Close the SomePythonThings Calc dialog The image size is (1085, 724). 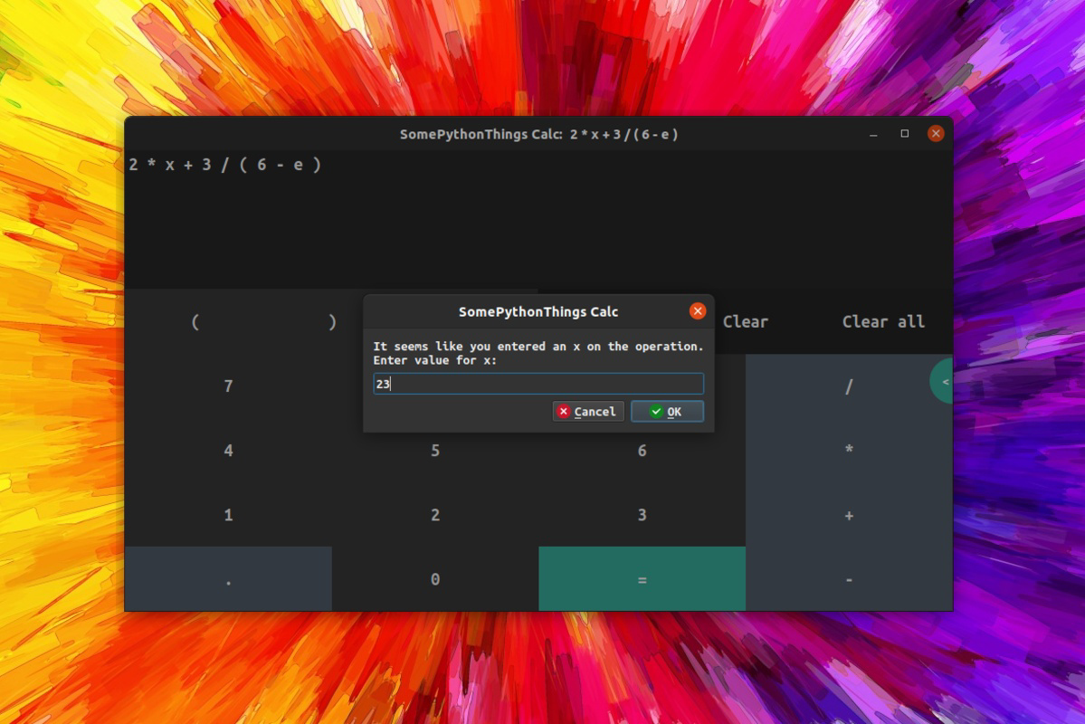click(x=698, y=311)
